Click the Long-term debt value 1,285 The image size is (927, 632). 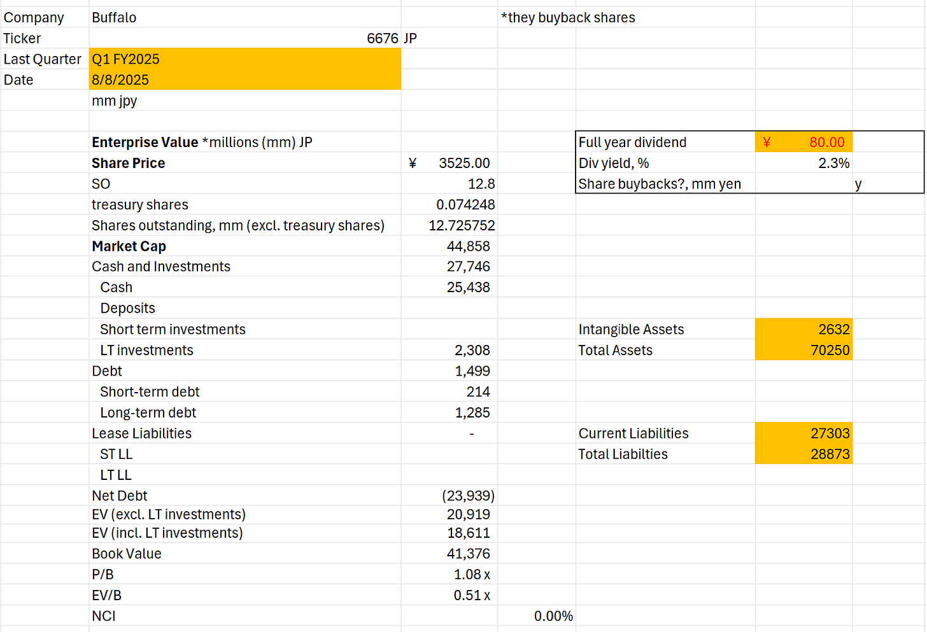[472, 412]
